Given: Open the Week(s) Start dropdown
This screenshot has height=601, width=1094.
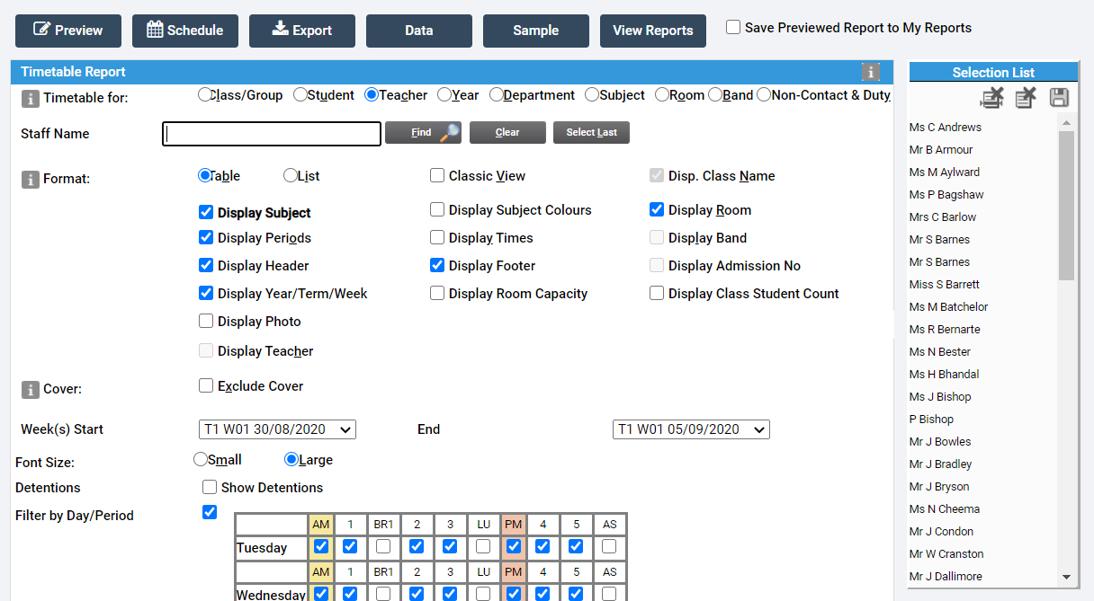Looking at the screenshot, I should coord(276,429).
